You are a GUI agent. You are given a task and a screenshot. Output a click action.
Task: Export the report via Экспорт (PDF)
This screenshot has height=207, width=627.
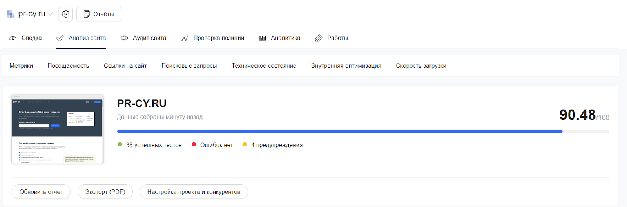point(105,192)
